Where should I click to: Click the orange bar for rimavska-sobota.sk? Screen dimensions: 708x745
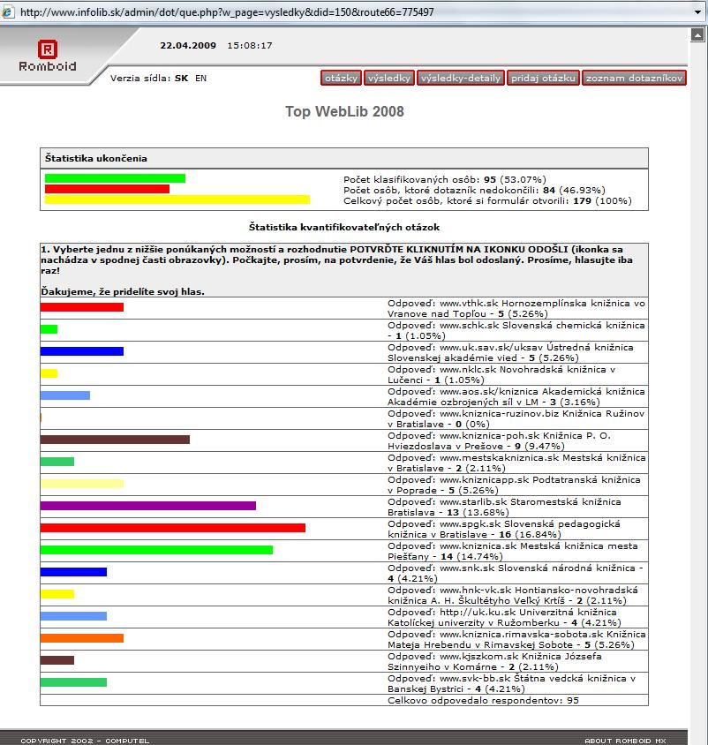[82, 638]
